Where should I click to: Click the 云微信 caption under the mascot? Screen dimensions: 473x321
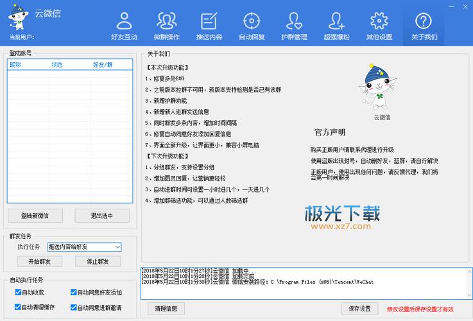tap(382, 117)
